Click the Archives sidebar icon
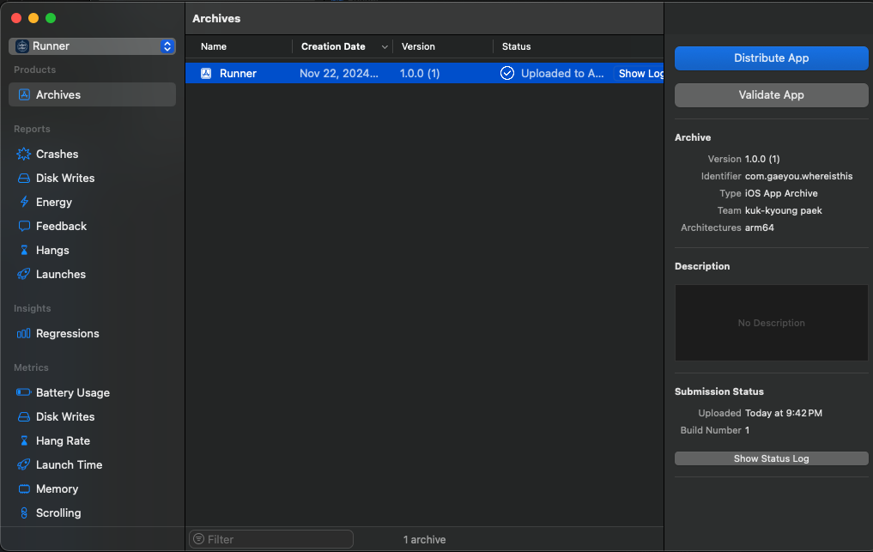The width and height of the screenshot is (873, 552). (x=24, y=94)
